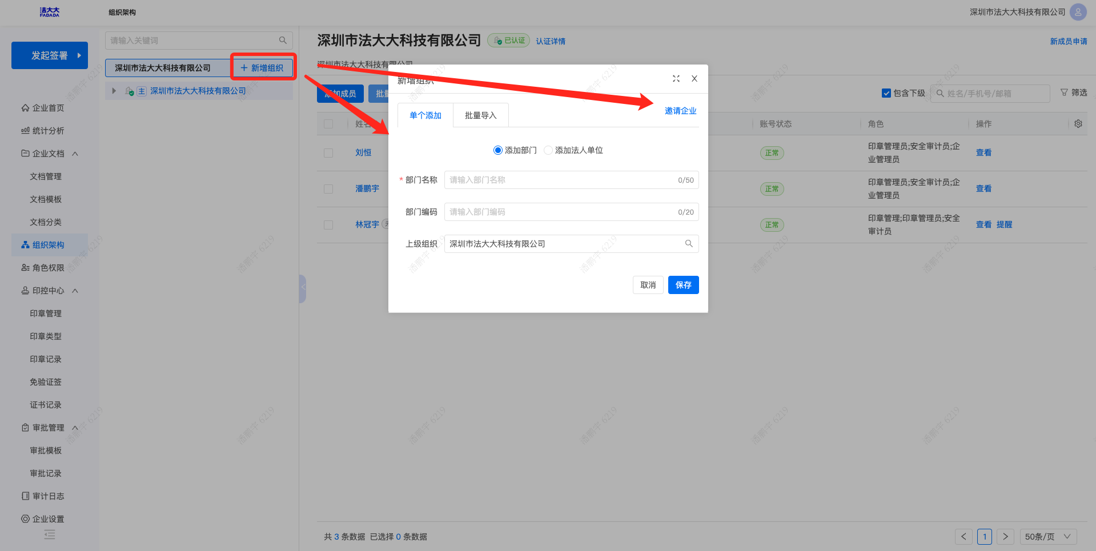Open 文档管理 submenu item

pos(46,176)
